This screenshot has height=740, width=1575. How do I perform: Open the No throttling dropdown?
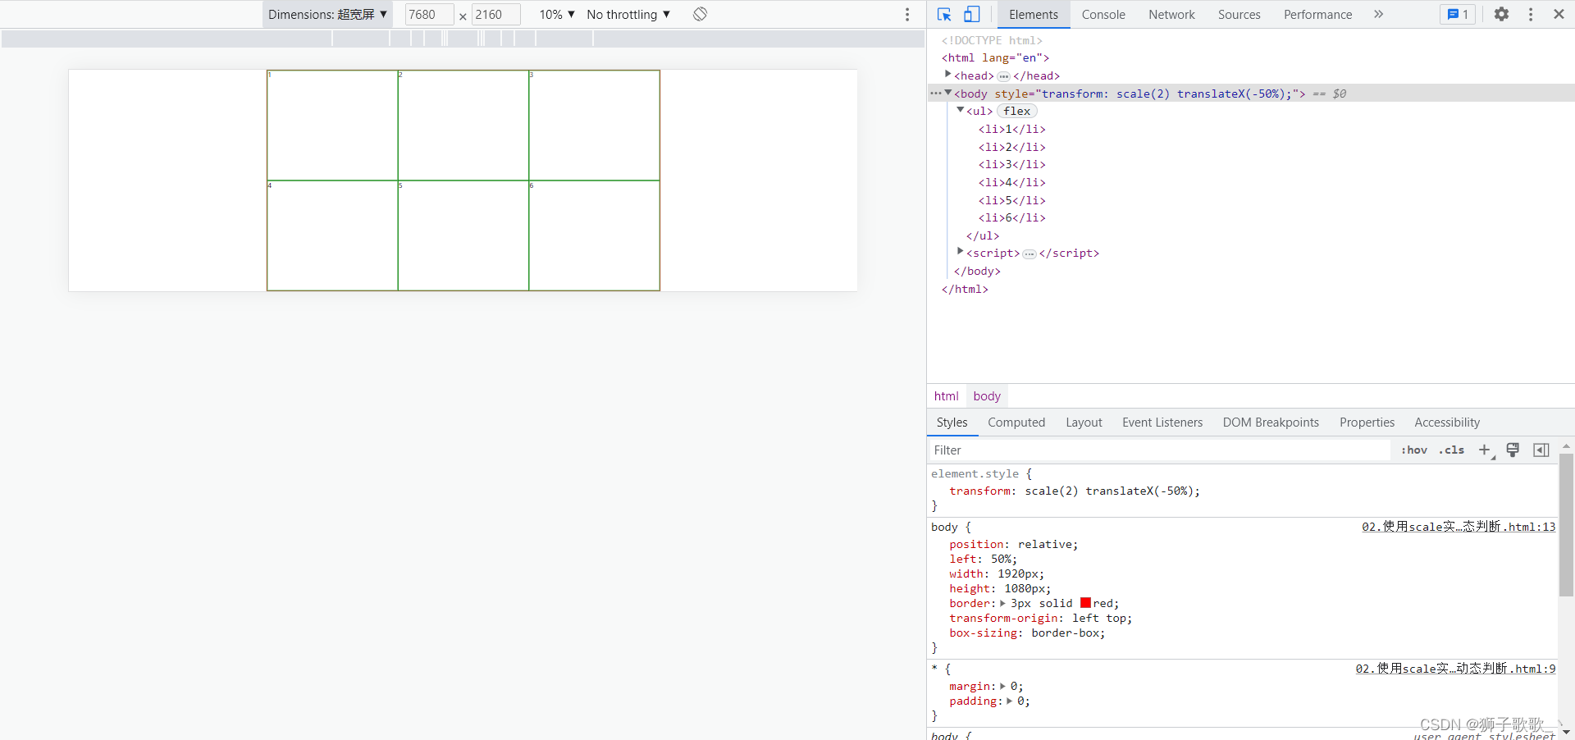tap(629, 15)
